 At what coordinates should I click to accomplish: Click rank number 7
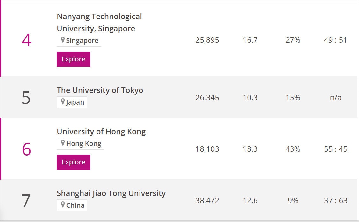point(26,200)
